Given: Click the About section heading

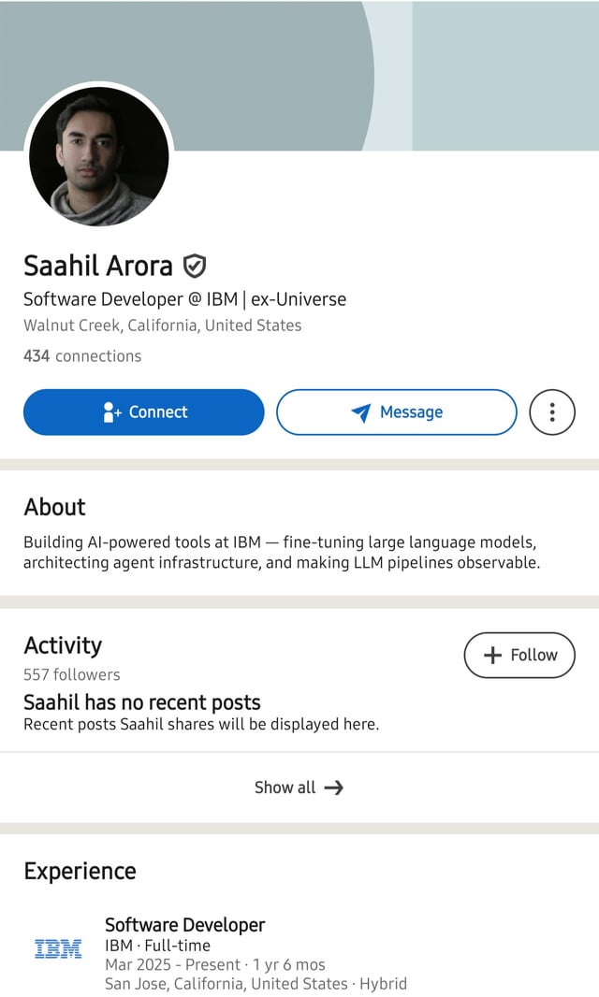Looking at the screenshot, I should point(54,507).
